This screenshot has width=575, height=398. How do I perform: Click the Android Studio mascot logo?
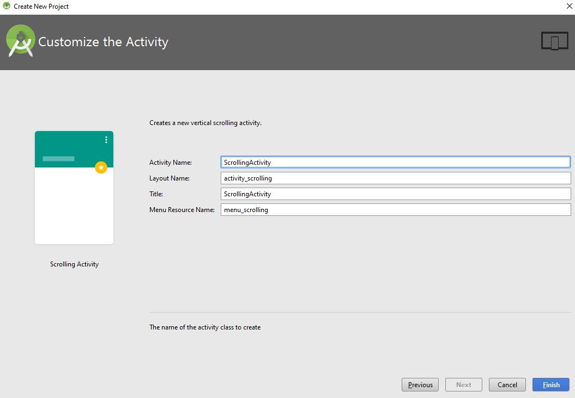click(20, 40)
